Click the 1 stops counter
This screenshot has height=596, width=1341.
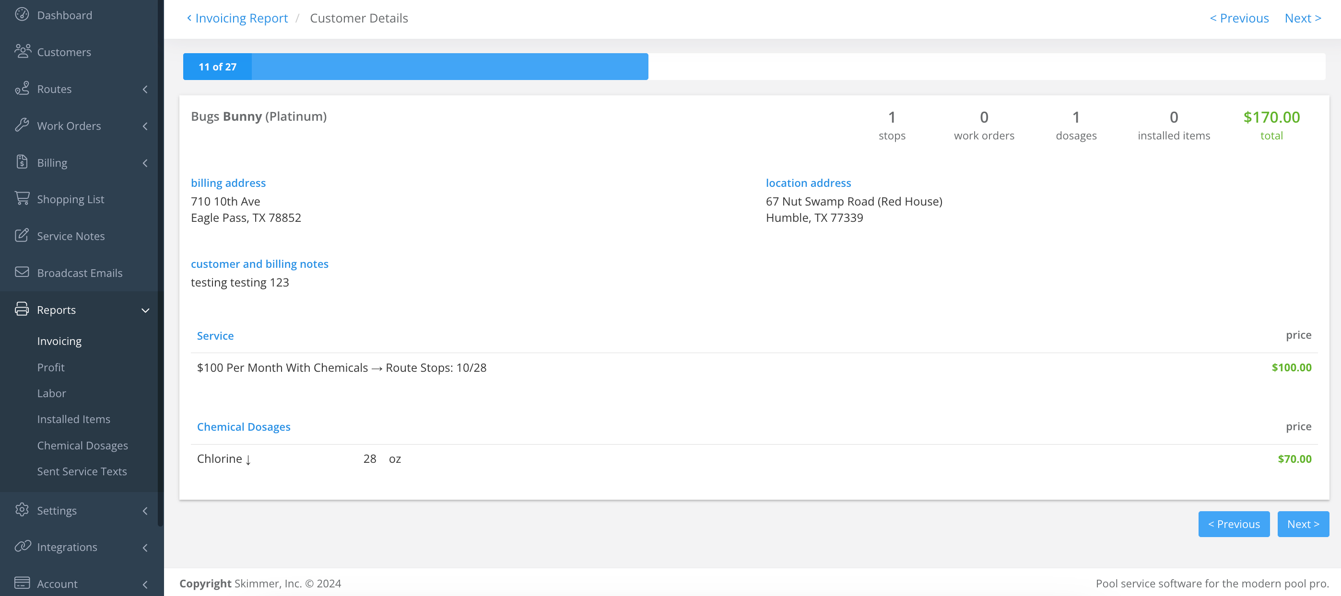[892, 126]
